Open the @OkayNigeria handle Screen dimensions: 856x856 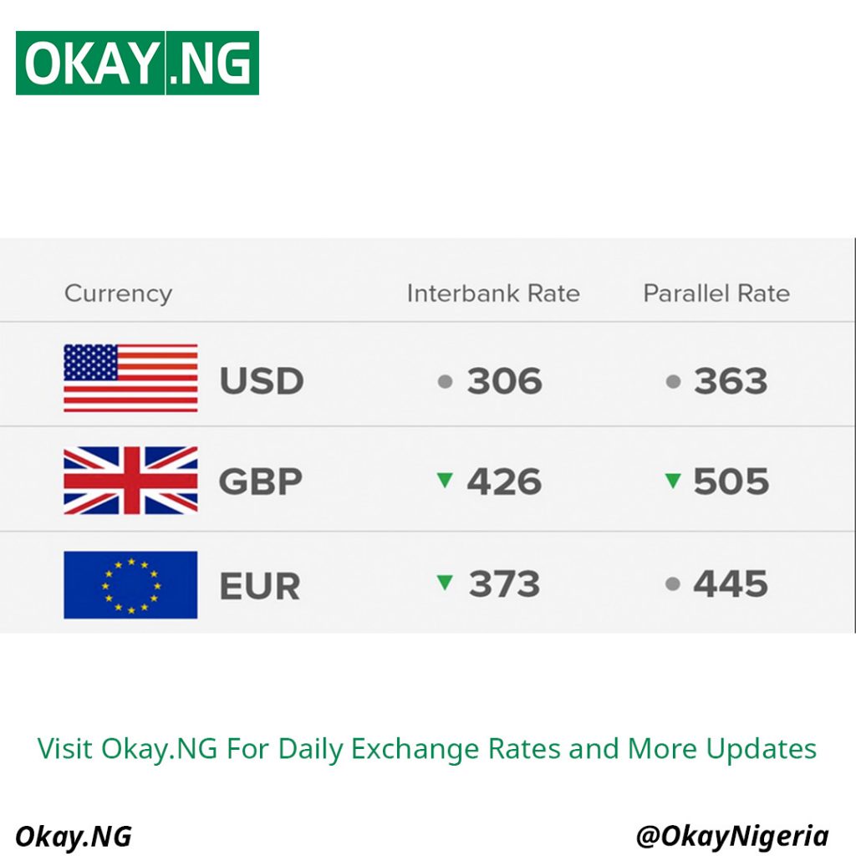click(732, 836)
